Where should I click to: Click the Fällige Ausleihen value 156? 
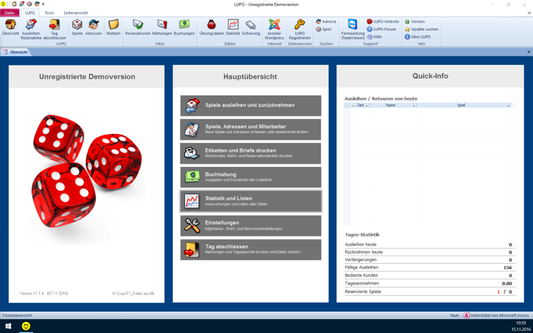pos(508,268)
